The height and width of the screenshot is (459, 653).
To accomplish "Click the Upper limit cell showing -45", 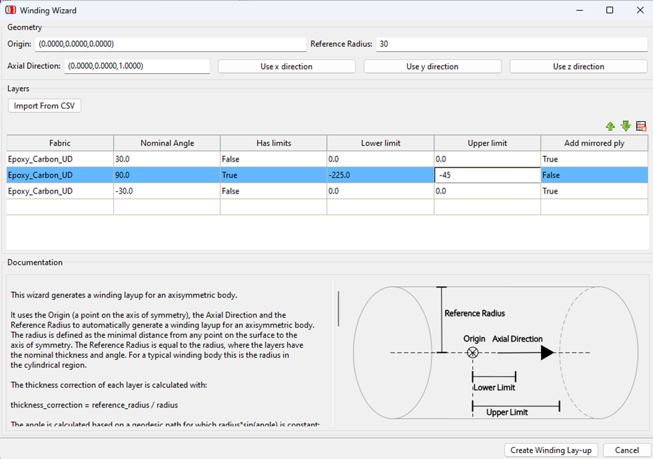I will pos(487,175).
